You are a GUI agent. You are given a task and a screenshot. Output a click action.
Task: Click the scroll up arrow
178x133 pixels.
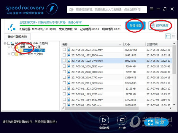point(174,43)
